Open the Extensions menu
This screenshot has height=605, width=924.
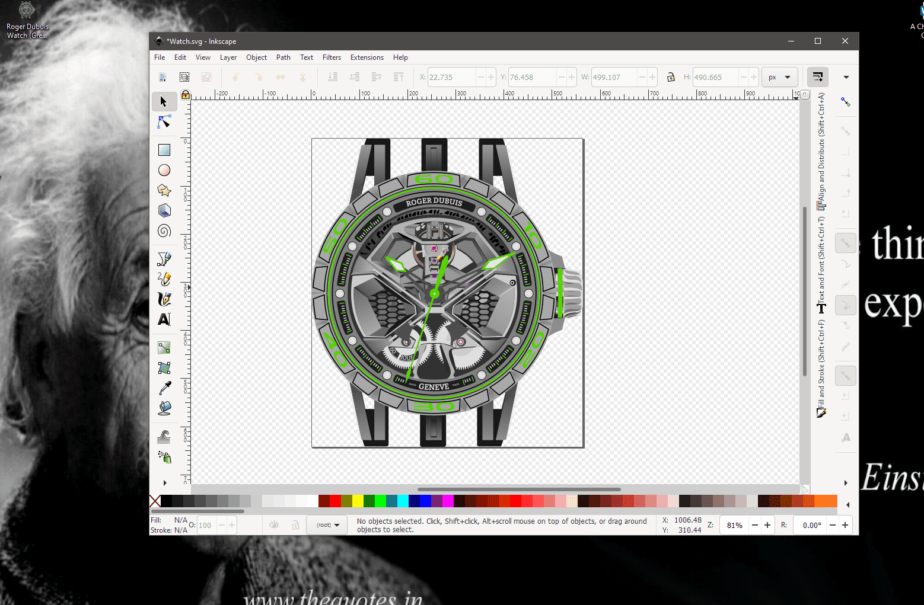point(367,57)
